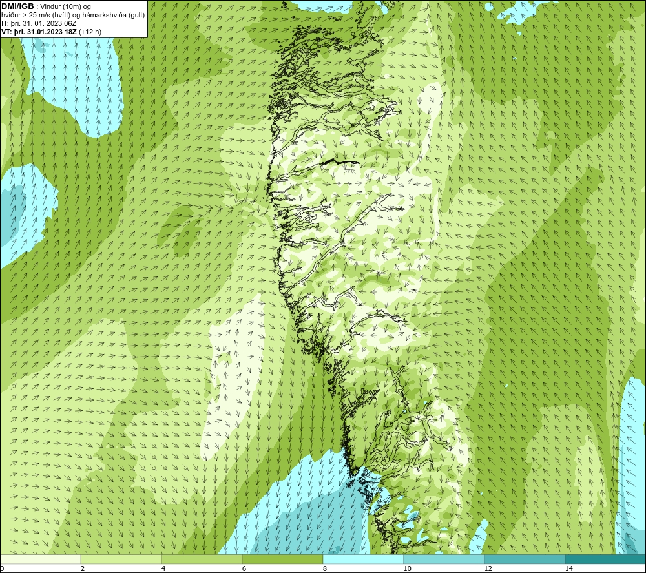Click the legend label "12"

coord(488,568)
